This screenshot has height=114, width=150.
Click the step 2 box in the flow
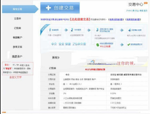pyautogui.click(x=77, y=30)
